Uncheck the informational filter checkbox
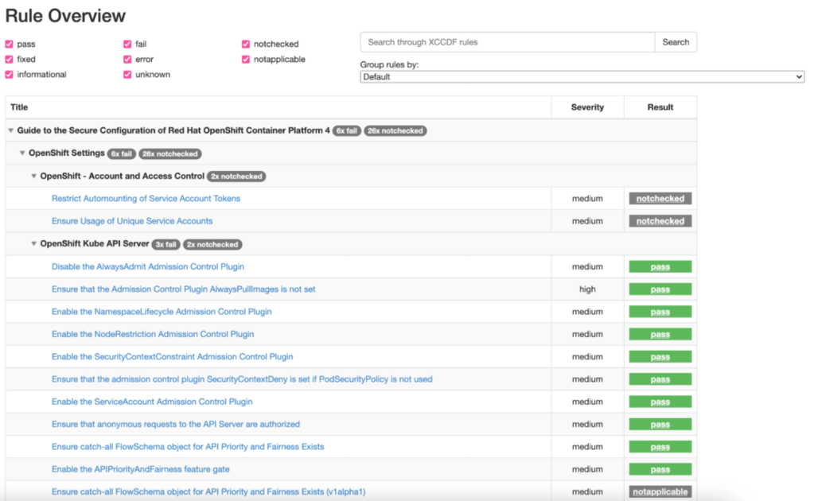Image resolution: width=814 pixels, height=501 pixels. [x=10, y=74]
